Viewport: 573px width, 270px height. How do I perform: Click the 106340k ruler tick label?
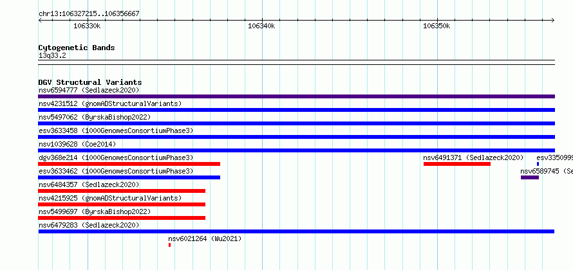pyautogui.click(x=261, y=26)
